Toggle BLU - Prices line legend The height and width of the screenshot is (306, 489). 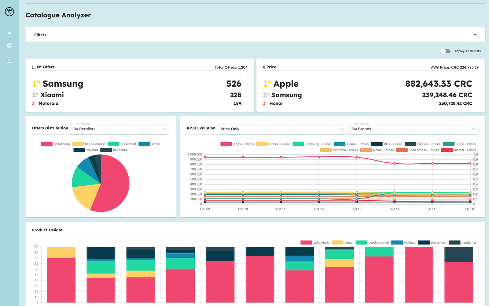387,144
